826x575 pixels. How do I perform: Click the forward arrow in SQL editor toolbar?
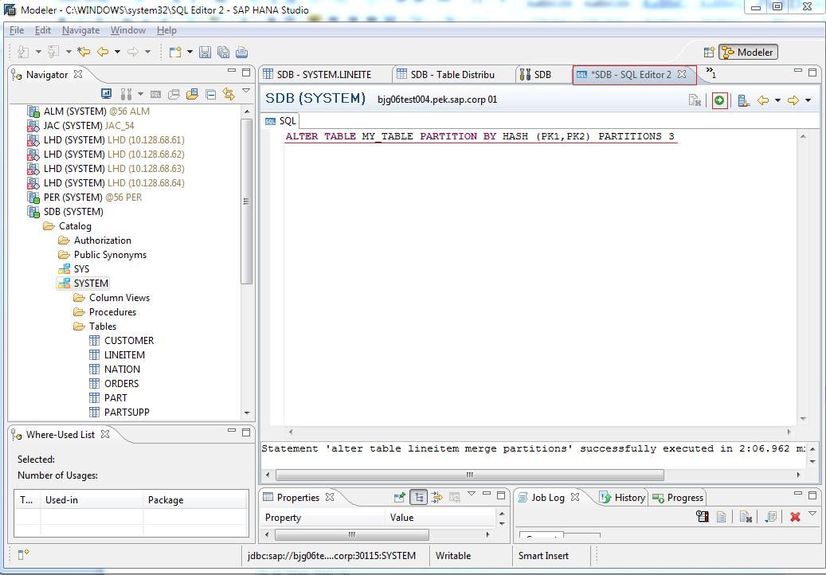(793, 100)
